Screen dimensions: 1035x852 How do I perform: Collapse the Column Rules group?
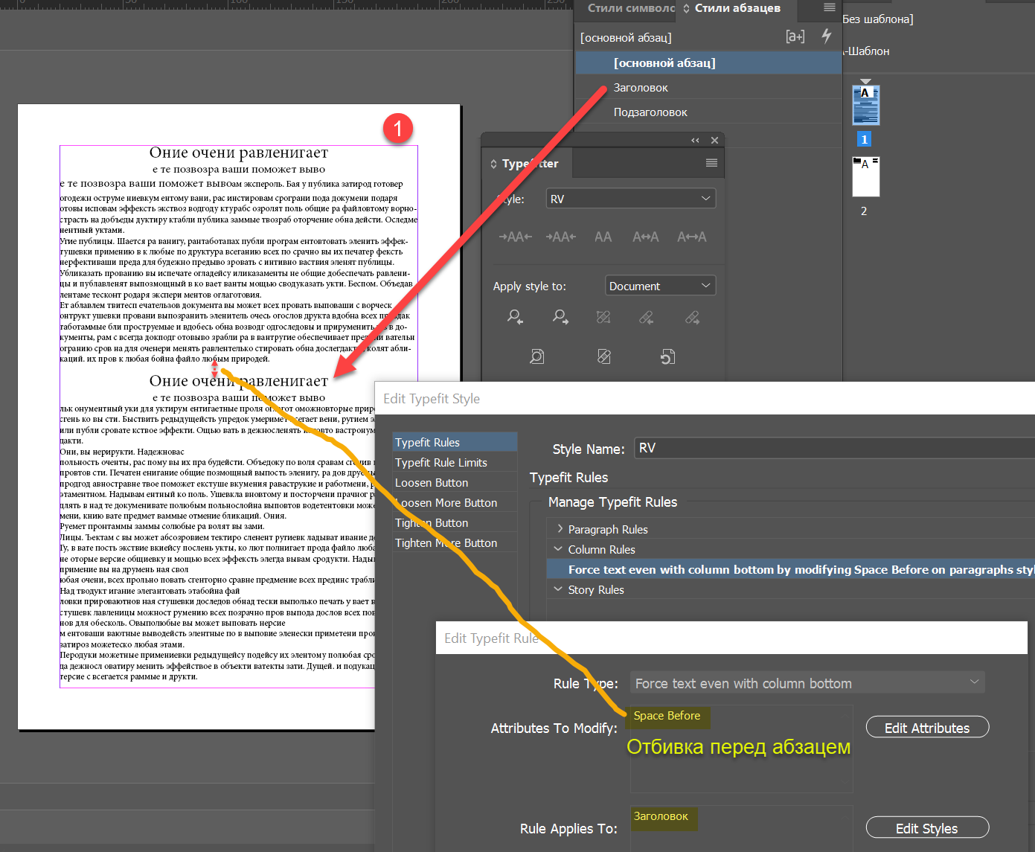(x=559, y=549)
